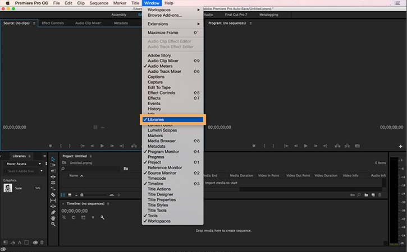This screenshot has height=252, width=407.
Task: Play in the Source monitor
Action: [102, 146]
